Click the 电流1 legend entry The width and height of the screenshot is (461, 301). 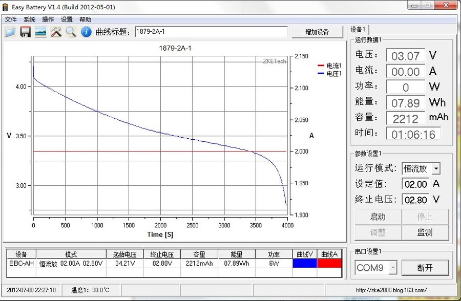tap(330, 66)
